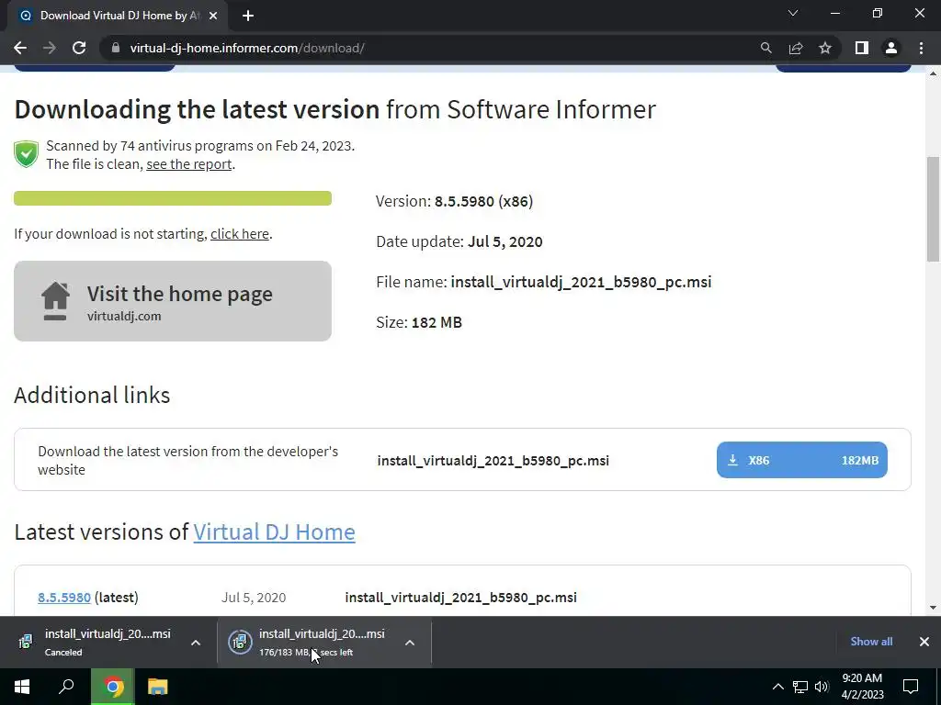Open the 'see the report' link
Image resolution: width=941 pixels, height=705 pixels.
click(x=189, y=164)
